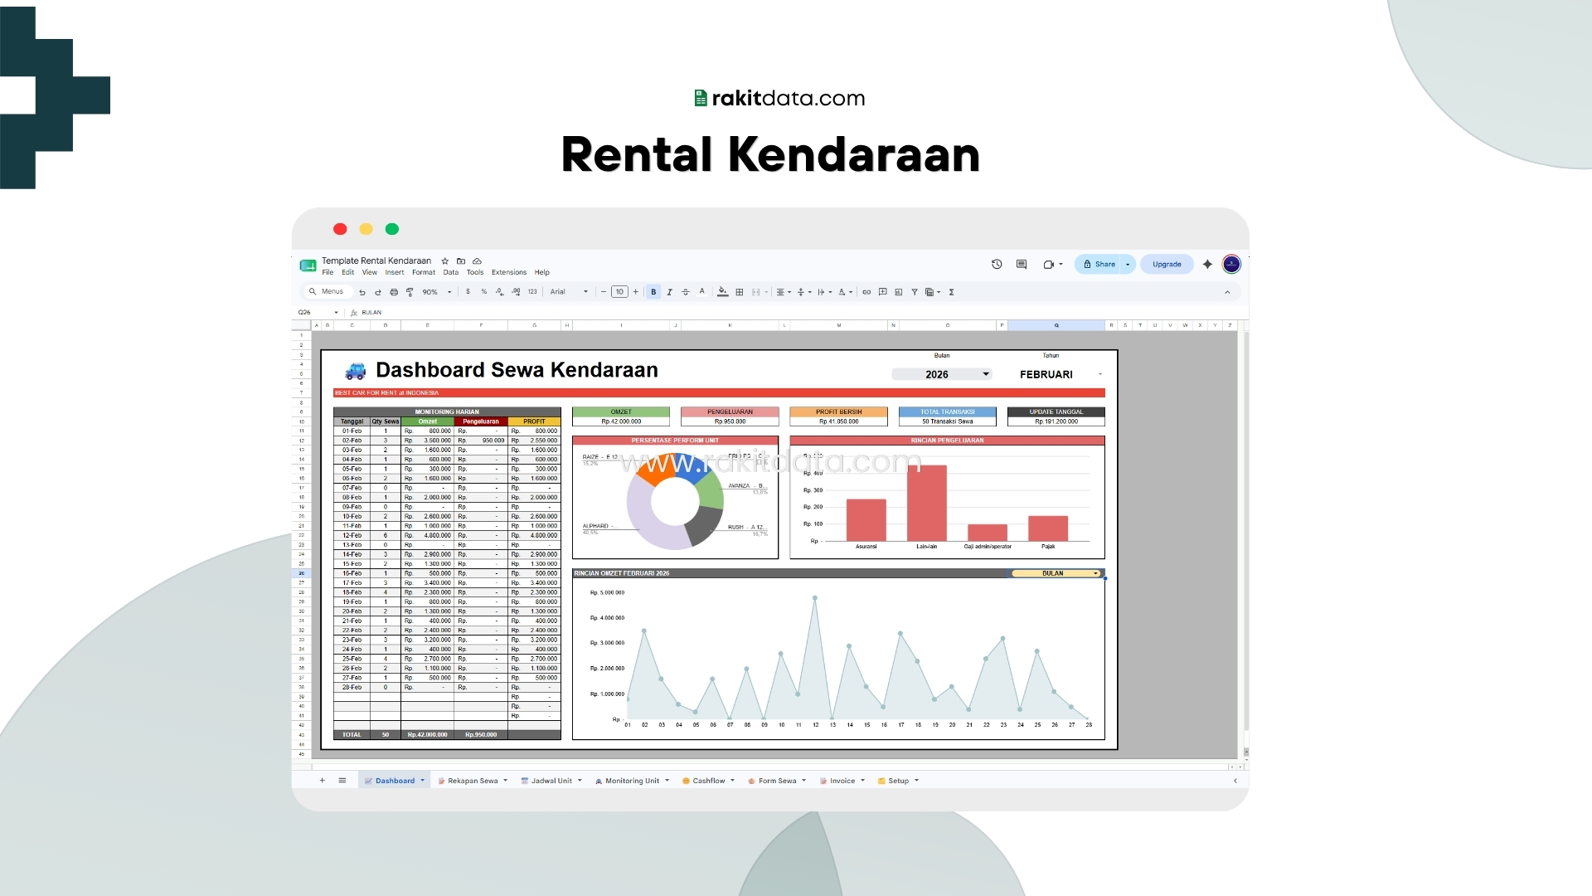Open the 123 number formats menu

pos(532,292)
